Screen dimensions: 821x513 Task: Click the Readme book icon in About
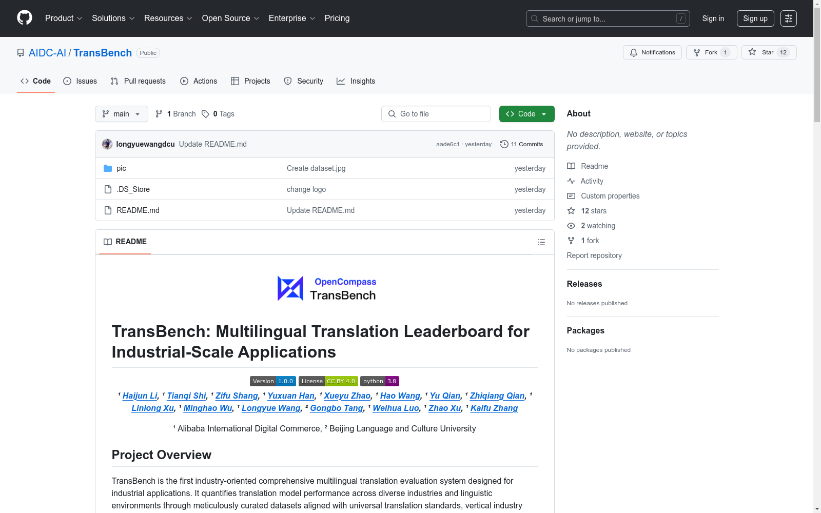(x=571, y=166)
